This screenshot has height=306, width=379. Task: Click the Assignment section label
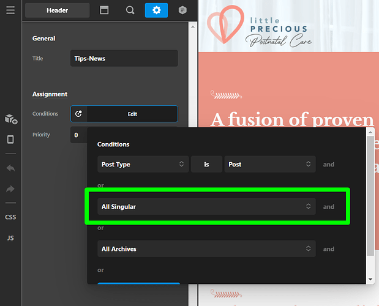click(50, 94)
